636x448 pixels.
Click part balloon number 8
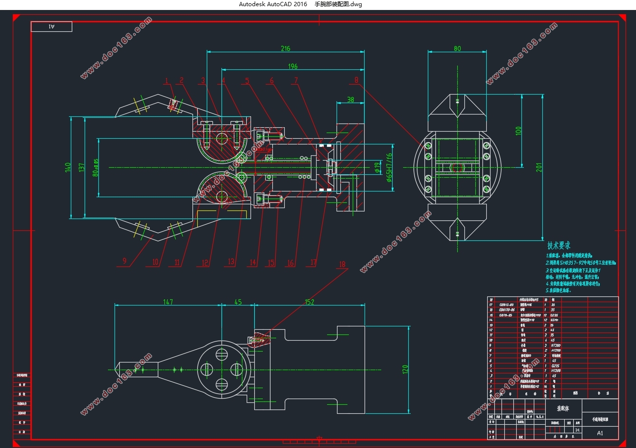click(357, 80)
